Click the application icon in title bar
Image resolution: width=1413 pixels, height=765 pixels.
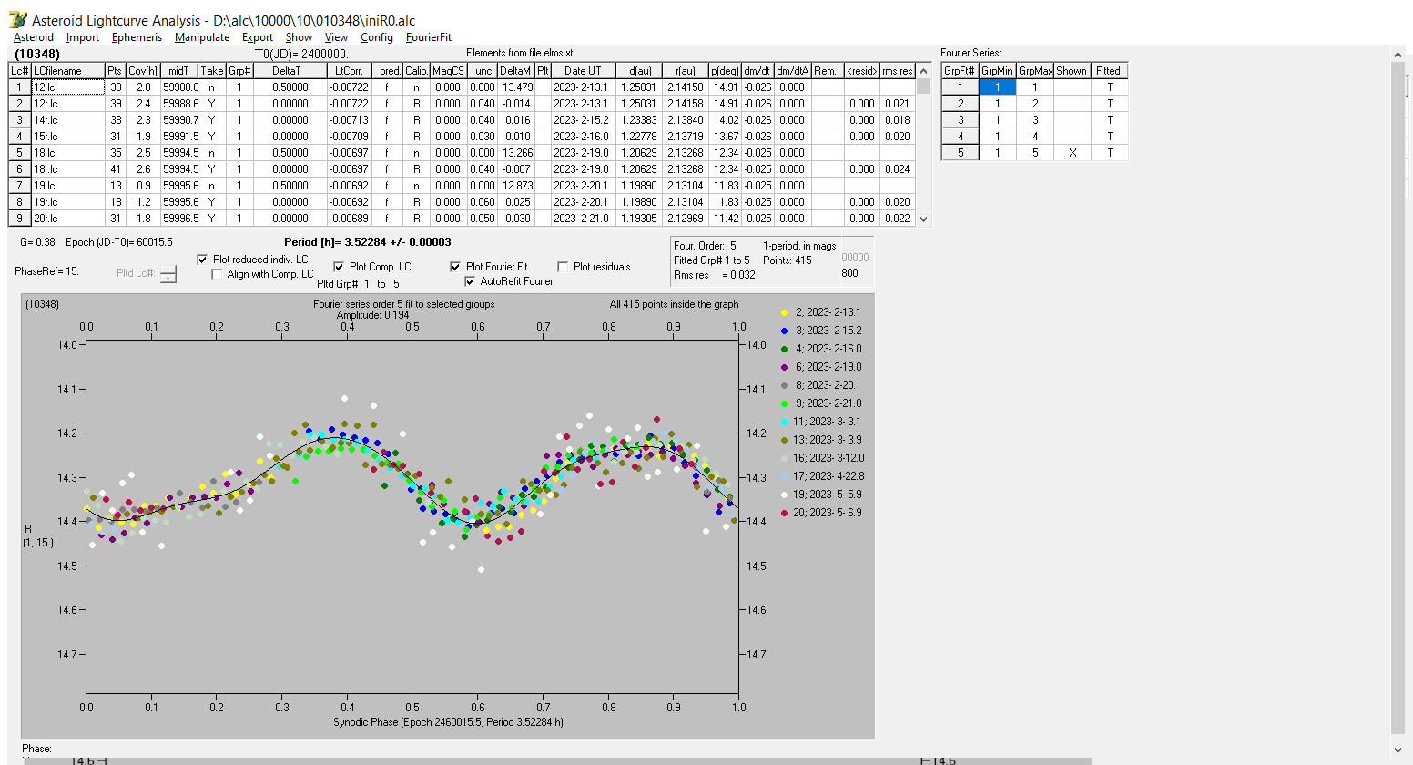[17, 19]
